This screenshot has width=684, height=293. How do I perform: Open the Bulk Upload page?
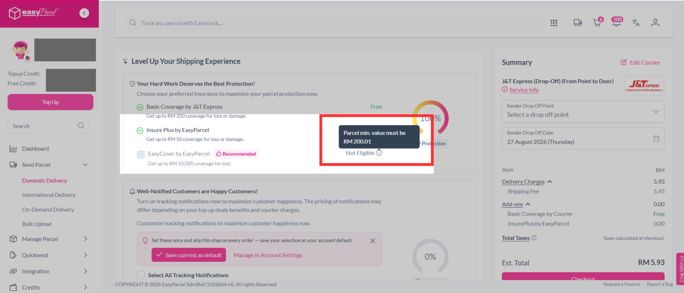tap(37, 224)
